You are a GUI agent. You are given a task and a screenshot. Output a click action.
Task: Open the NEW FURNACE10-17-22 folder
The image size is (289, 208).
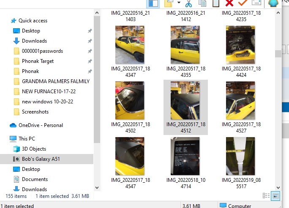pos(49,92)
